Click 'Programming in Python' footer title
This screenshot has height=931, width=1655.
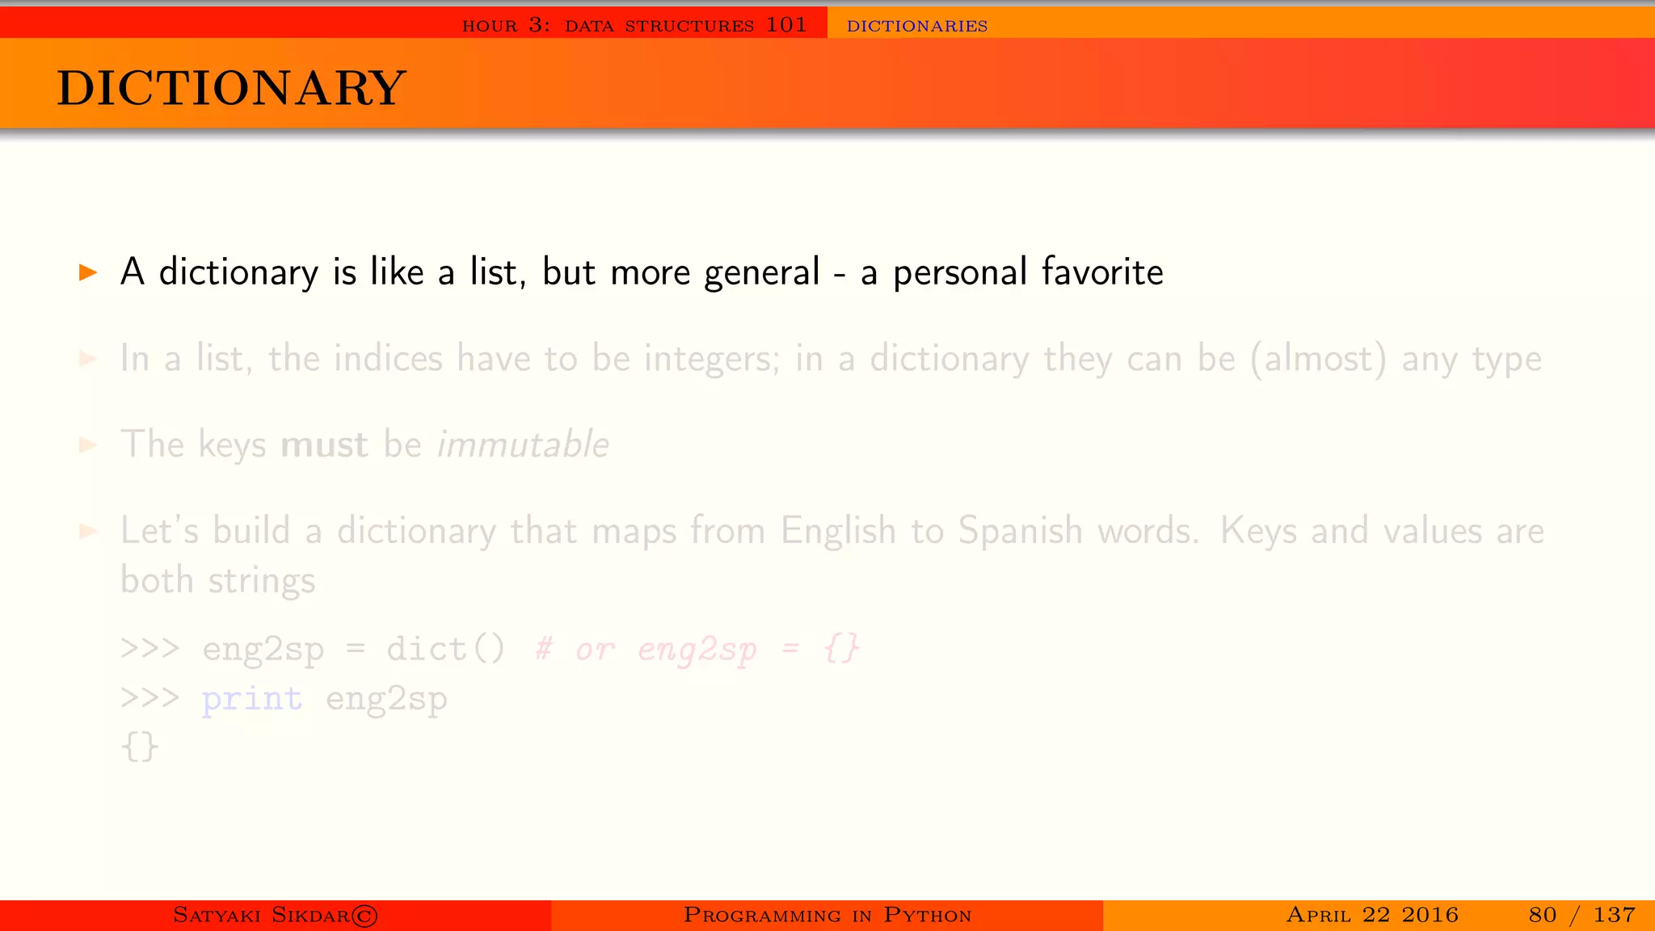pos(827,916)
